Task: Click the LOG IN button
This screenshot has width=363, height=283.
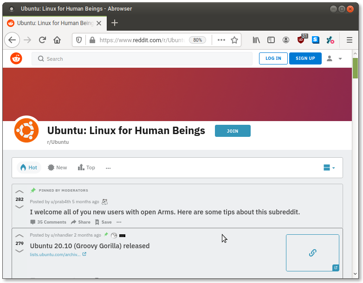Action: pos(273,58)
